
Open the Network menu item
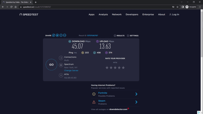coord(117,15)
